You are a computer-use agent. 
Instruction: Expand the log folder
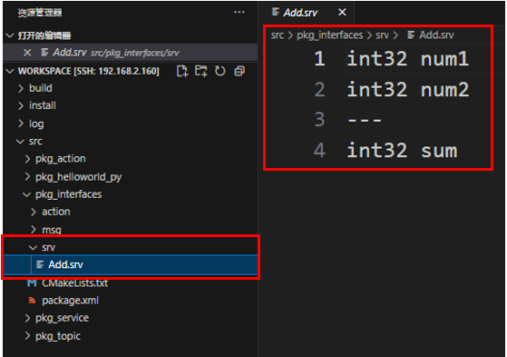21,124
